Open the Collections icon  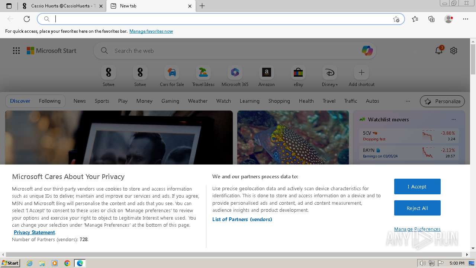pyautogui.click(x=431, y=19)
